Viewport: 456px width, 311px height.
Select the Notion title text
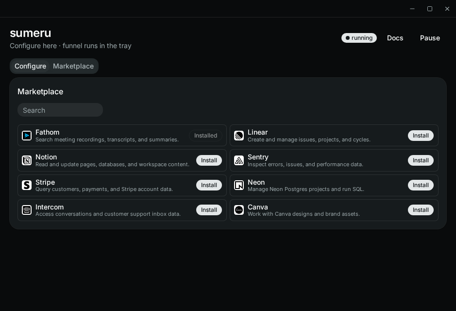pyautogui.click(x=46, y=157)
